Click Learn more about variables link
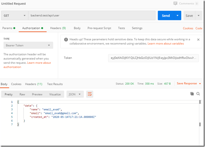The image size is (205, 147). pos(166,43)
